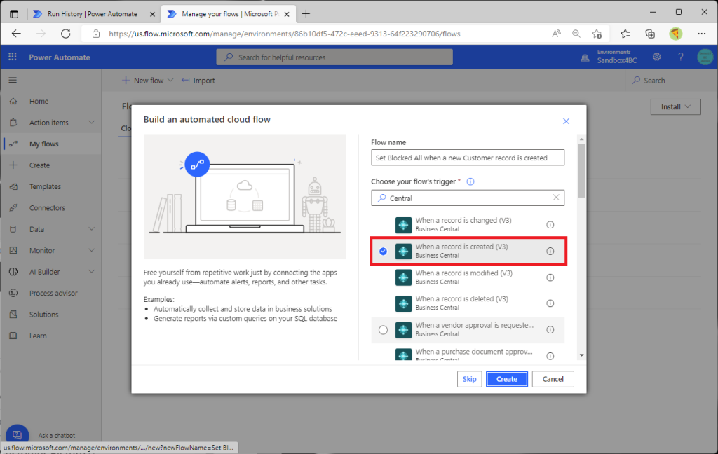The image size is (718, 454).
Task: Switch to Run History browser tab
Action: [94, 14]
